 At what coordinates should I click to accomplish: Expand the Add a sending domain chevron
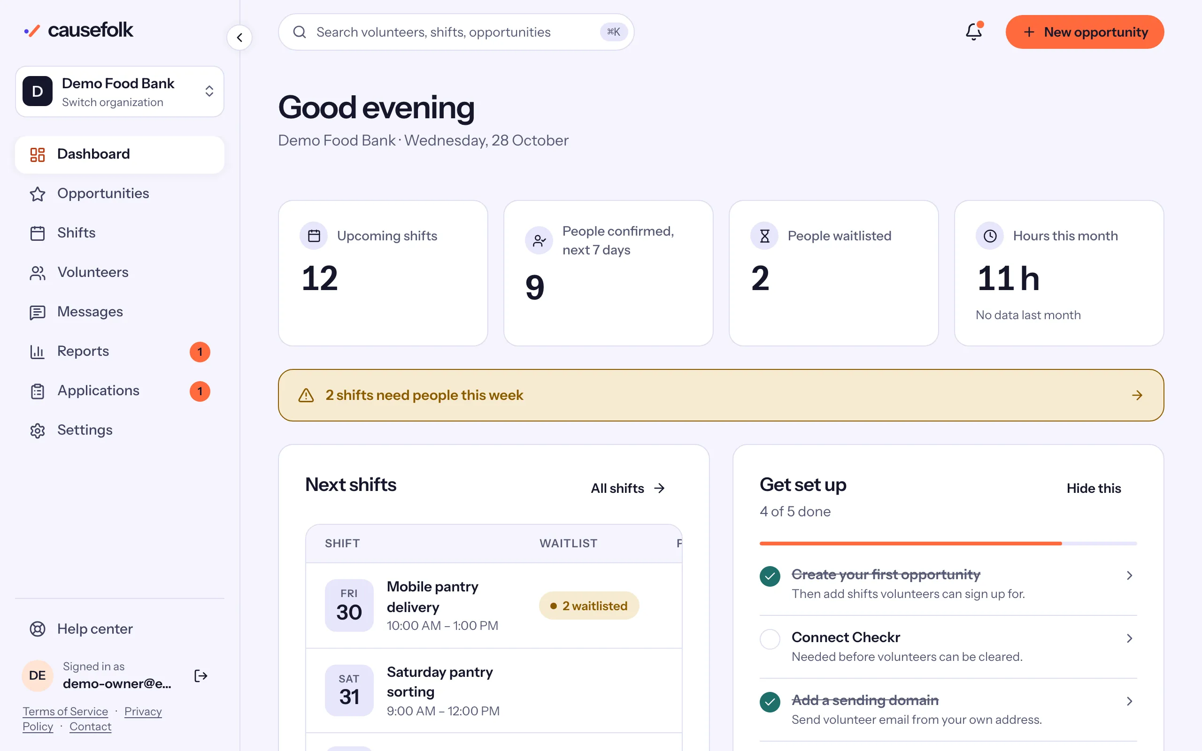point(1130,701)
